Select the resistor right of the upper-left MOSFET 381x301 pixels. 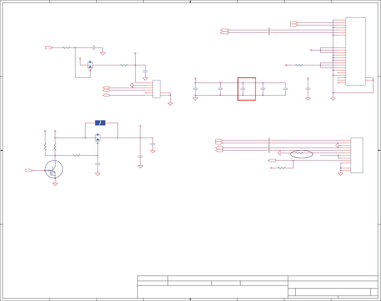click(124, 65)
